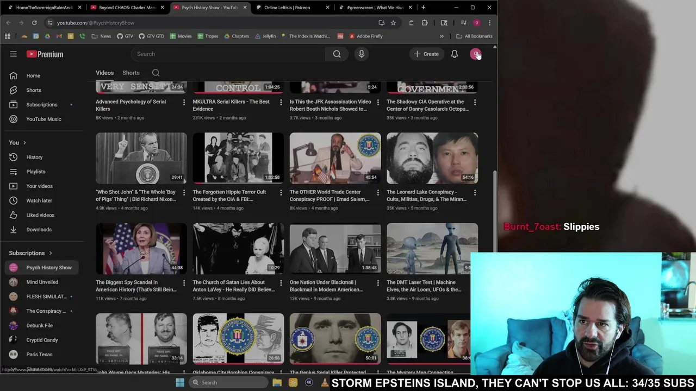The image size is (696, 391).
Task: Open more actions for Biggest Spy Scandal video
Action: point(184,283)
